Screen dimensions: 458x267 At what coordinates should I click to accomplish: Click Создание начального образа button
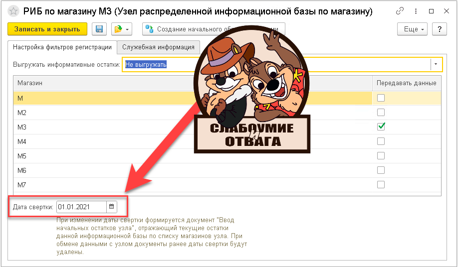point(214,29)
